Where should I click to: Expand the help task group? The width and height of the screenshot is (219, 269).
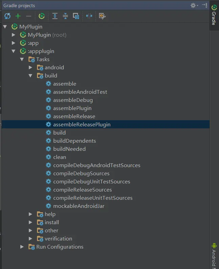point(30,214)
